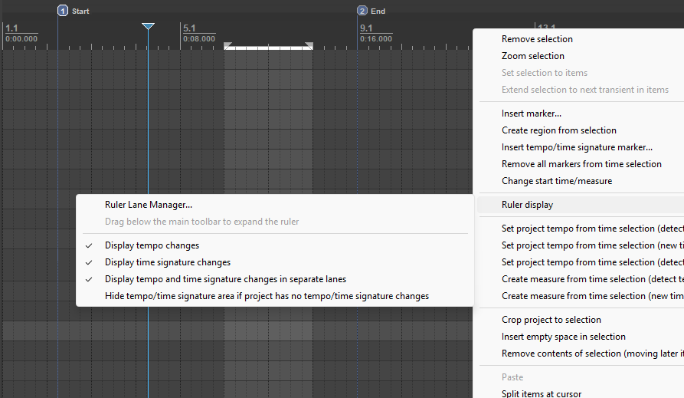Select Zoom selection menu entry
This screenshot has width=684, height=398.
tap(532, 56)
